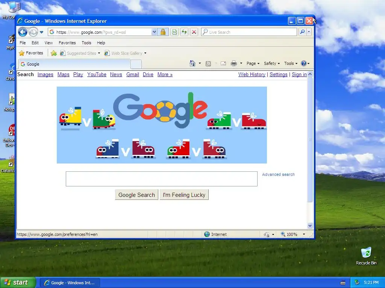
Task: Open the Favorites menu in menu bar
Action: 67,43
